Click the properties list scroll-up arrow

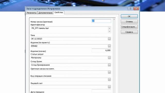pyautogui.click(x=114, y=19)
